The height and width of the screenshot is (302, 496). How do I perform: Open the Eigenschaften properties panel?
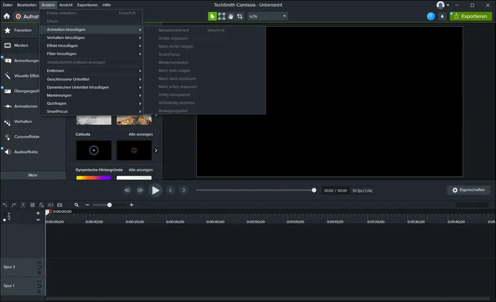click(468, 190)
